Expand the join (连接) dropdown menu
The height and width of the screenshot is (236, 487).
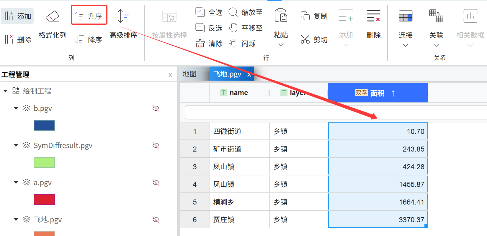[x=405, y=45]
